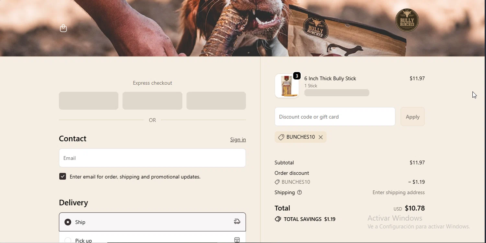Click the delivery truck icon in Ship row

(x=237, y=222)
